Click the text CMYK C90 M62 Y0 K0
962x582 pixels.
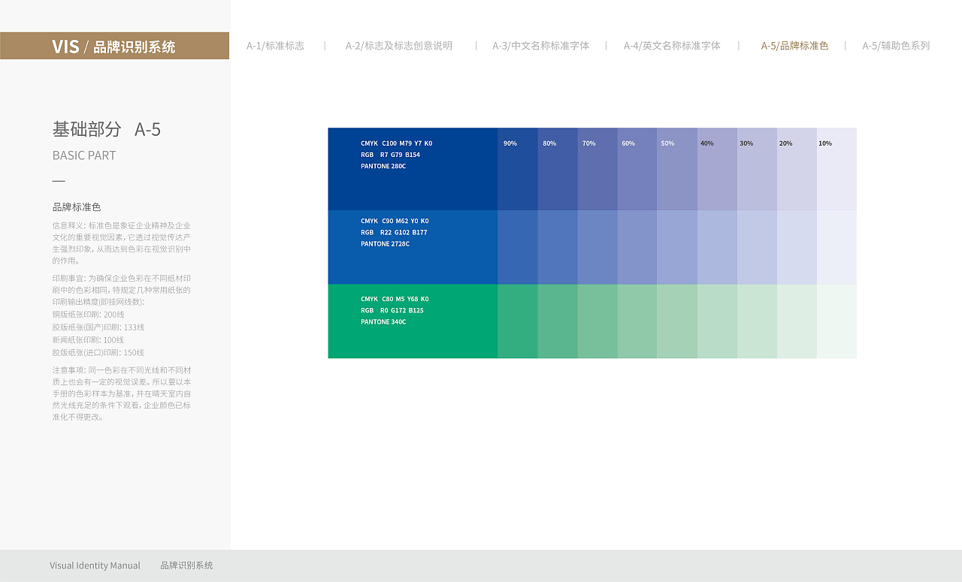pyautogui.click(x=395, y=222)
